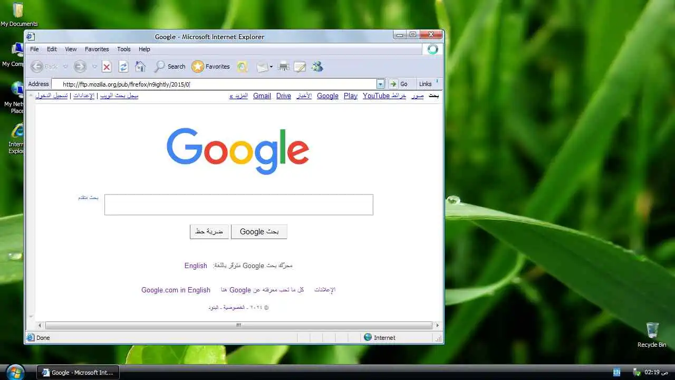Open the Favorites star panel

click(x=211, y=66)
